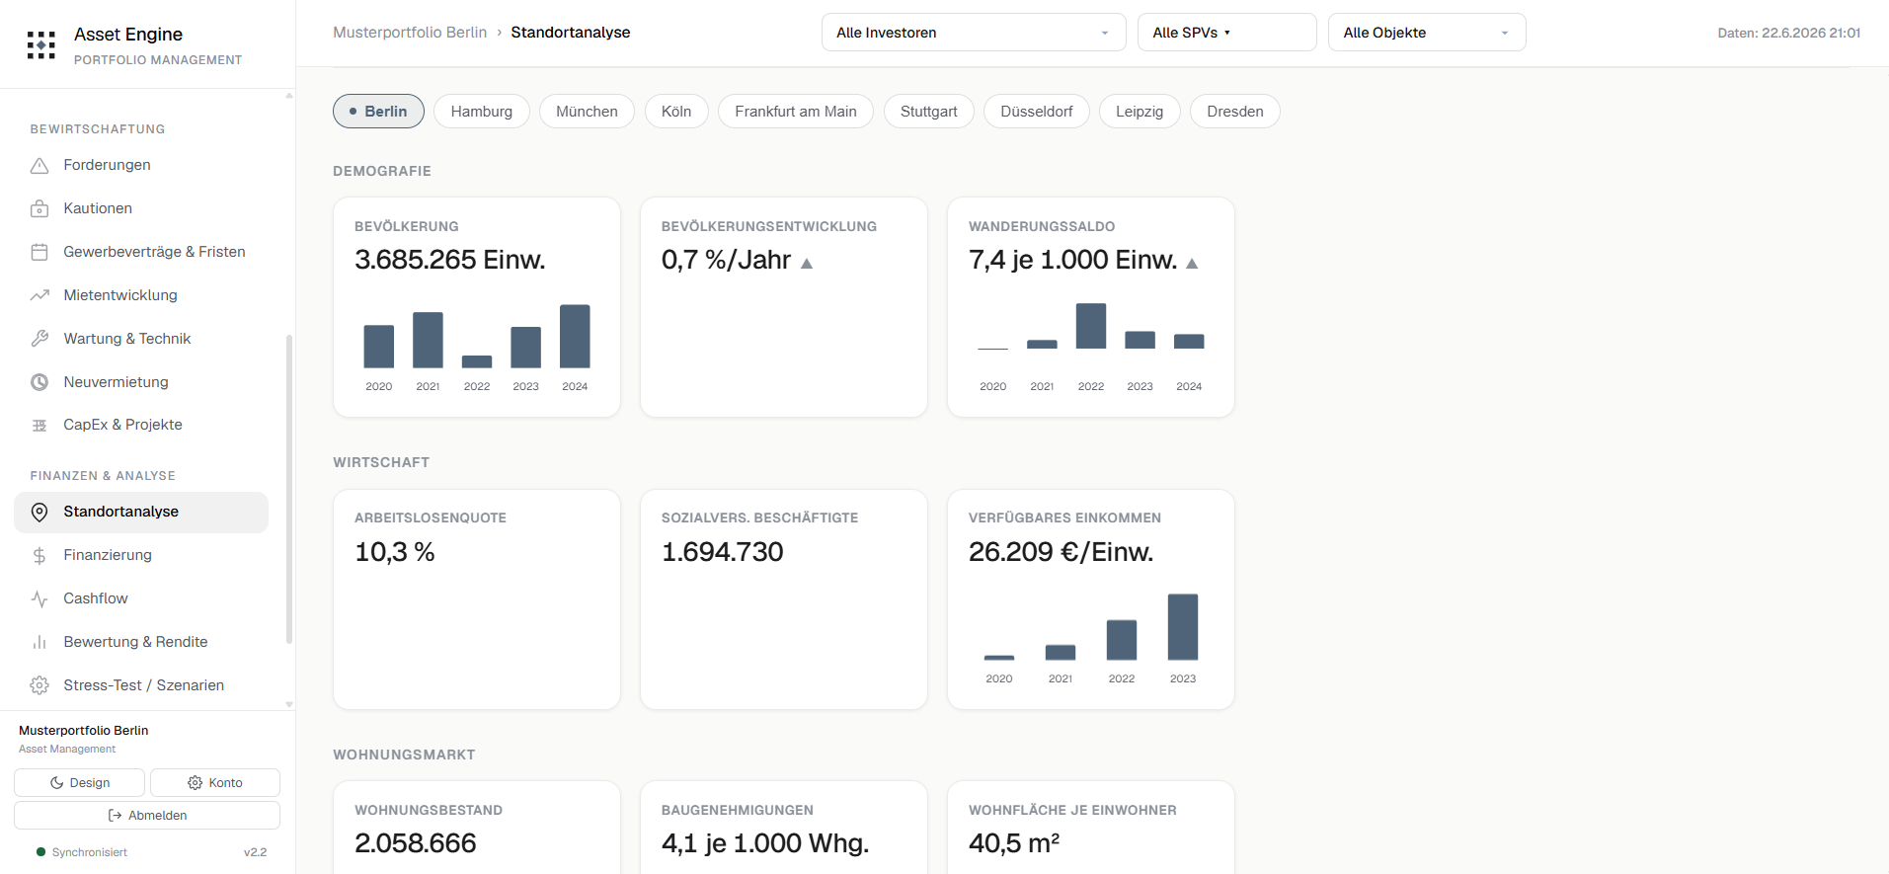Click the Daten timestamp 22.6.2026 21:01
The image size is (1889, 874).
pyautogui.click(x=1789, y=33)
